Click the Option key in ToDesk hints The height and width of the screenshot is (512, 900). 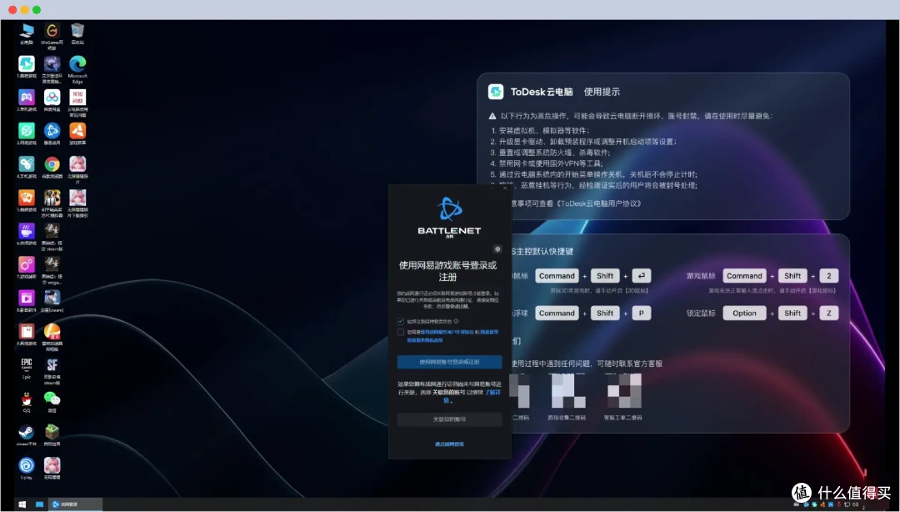tap(744, 314)
